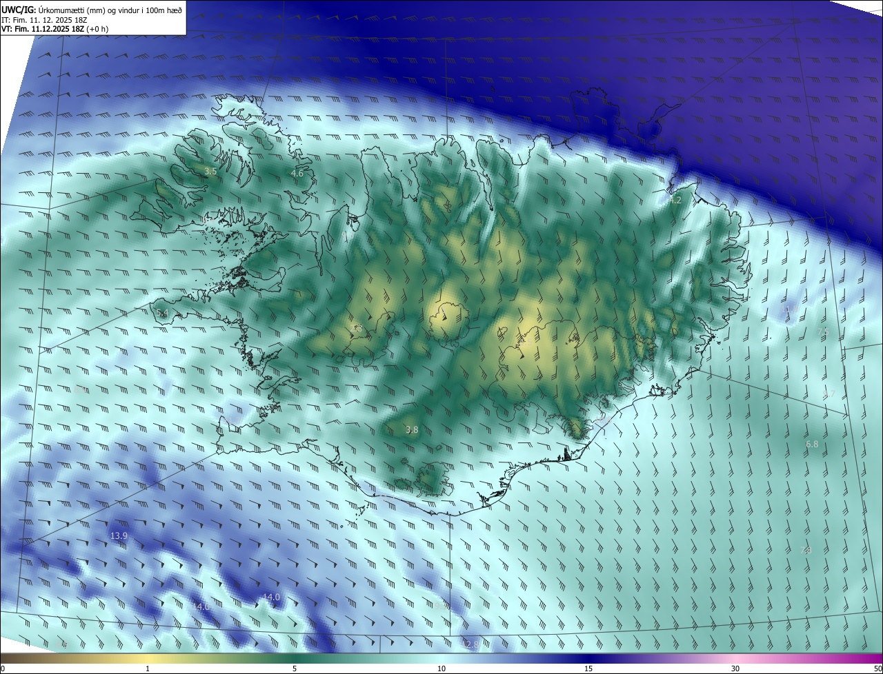Click the '5' tick on the color scale
Screen dimensions: 883x674
point(295,668)
